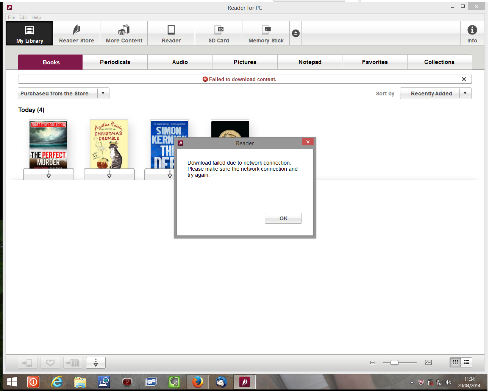Dismiss the Failed to download content banner

click(464, 79)
